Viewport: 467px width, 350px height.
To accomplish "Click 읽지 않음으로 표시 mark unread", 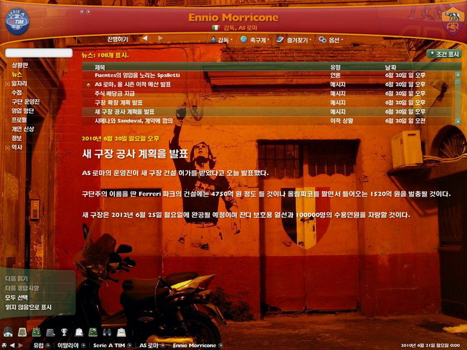I will [29, 307].
